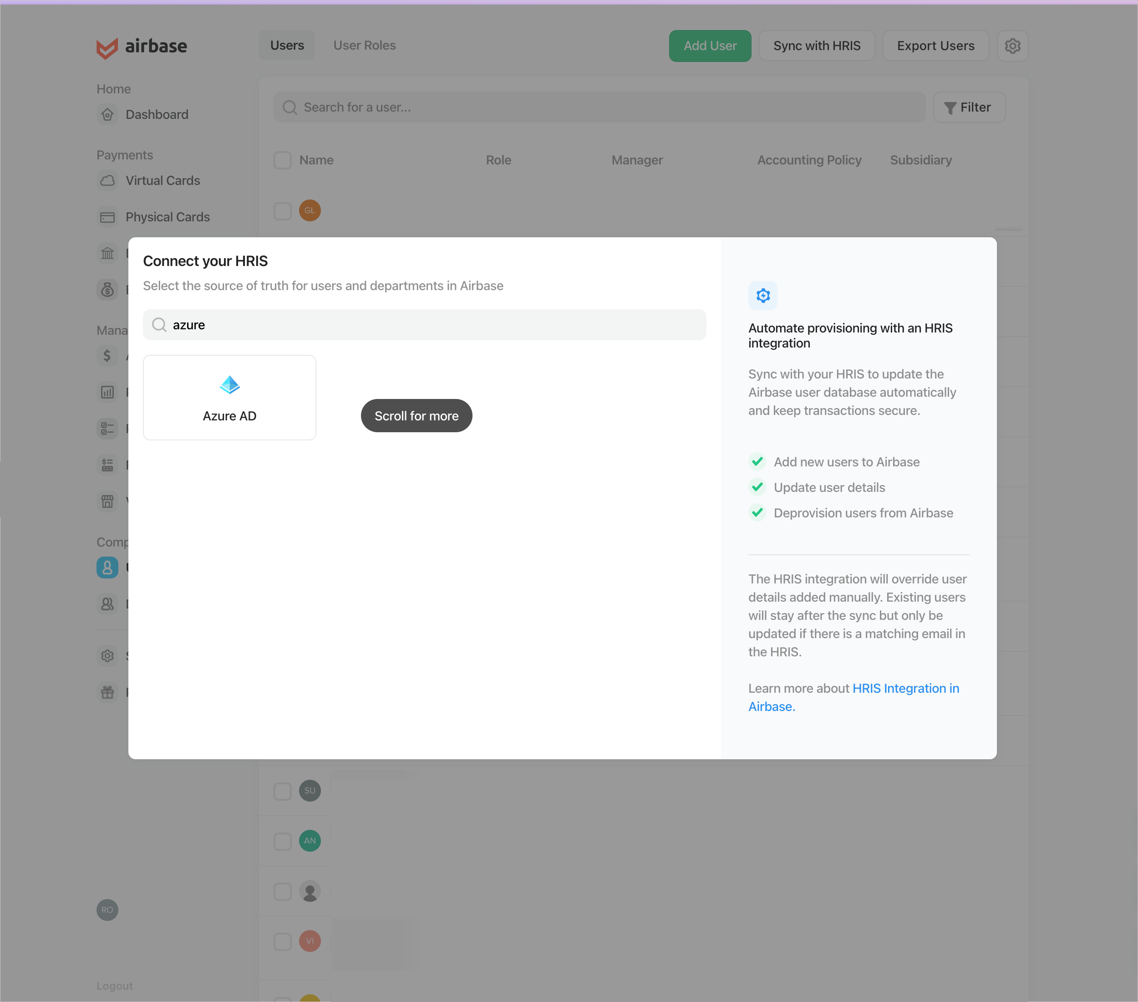Enable the Name column header checkbox

tap(283, 160)
